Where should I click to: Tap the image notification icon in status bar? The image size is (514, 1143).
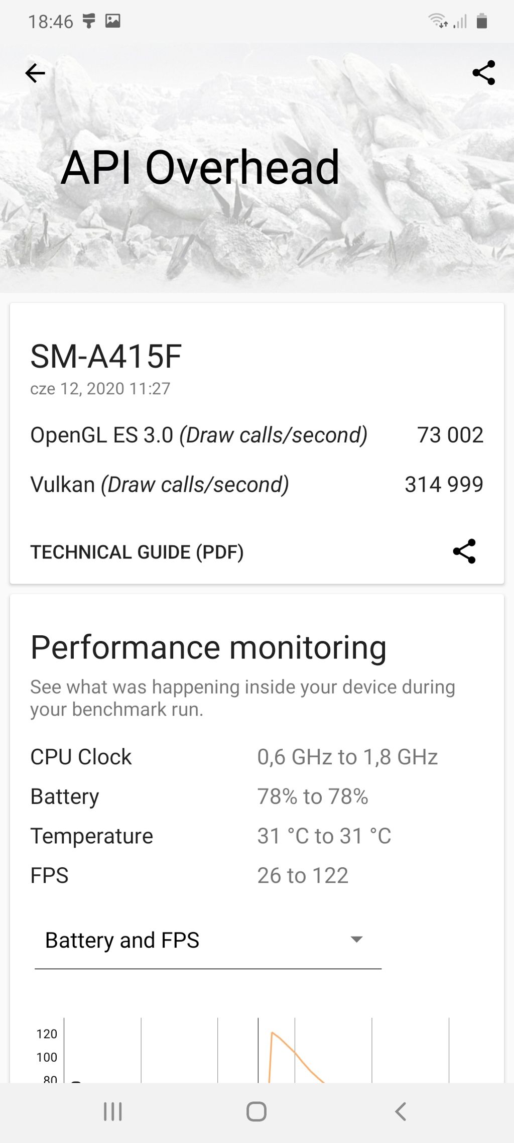coord(112,21)
